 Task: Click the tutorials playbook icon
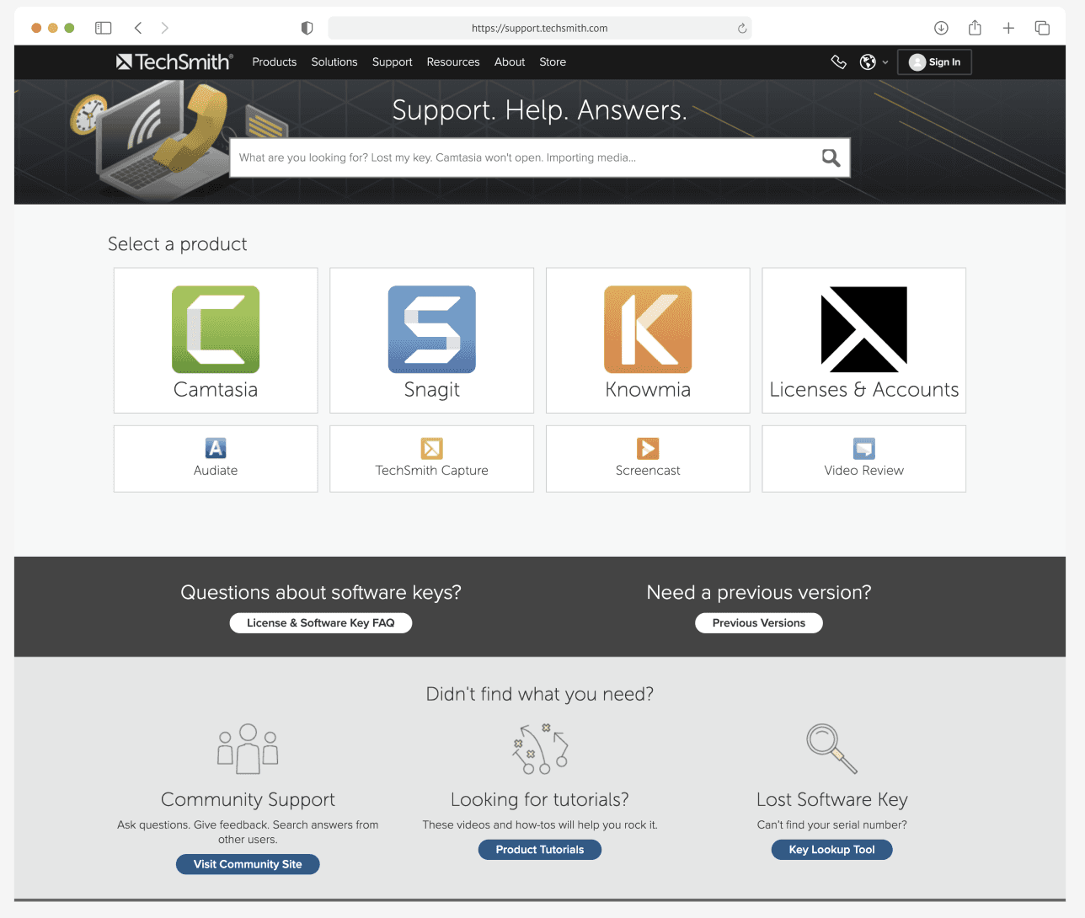[540, 749]
